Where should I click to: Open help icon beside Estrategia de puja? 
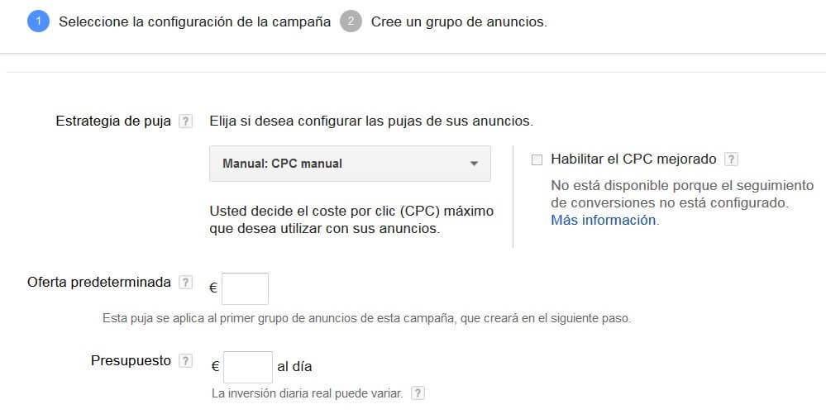click(x=185, y=121)
